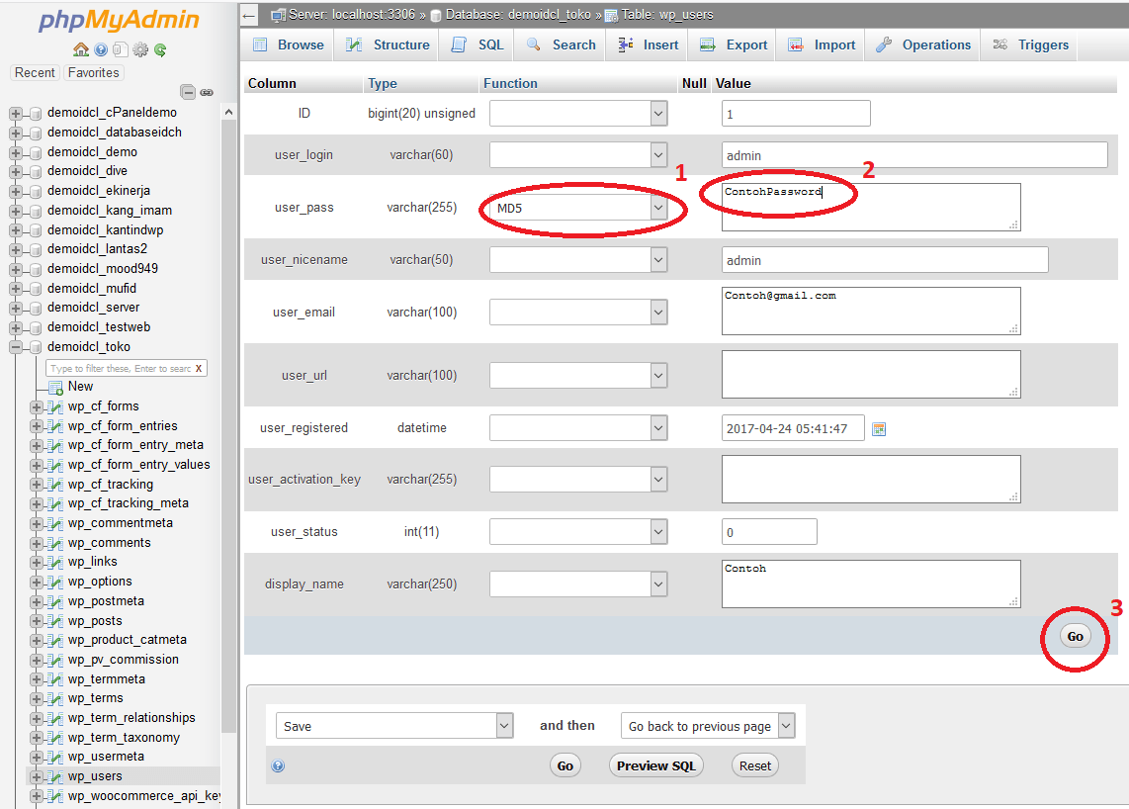Click the Go button circled in red

tap(1075, 636)
